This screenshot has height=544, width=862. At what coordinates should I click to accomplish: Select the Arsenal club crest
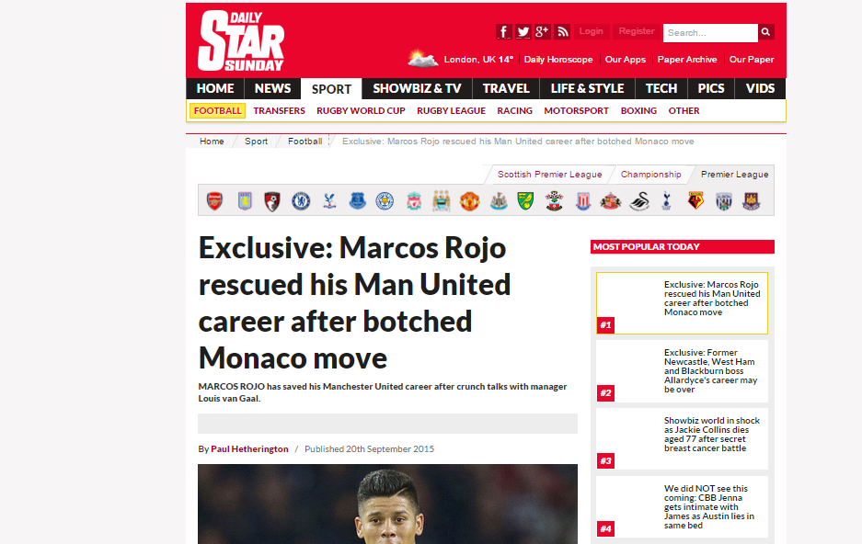pyautogui.click(x=214, y=201)
